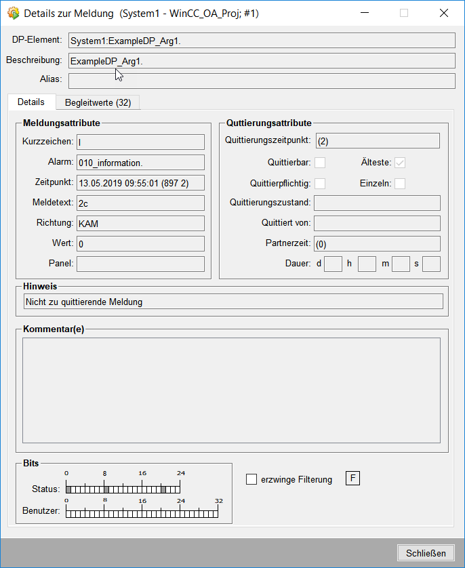465x568 pixels.
Task: Click the empty Alias field
Action: click(x=262, y=81)
